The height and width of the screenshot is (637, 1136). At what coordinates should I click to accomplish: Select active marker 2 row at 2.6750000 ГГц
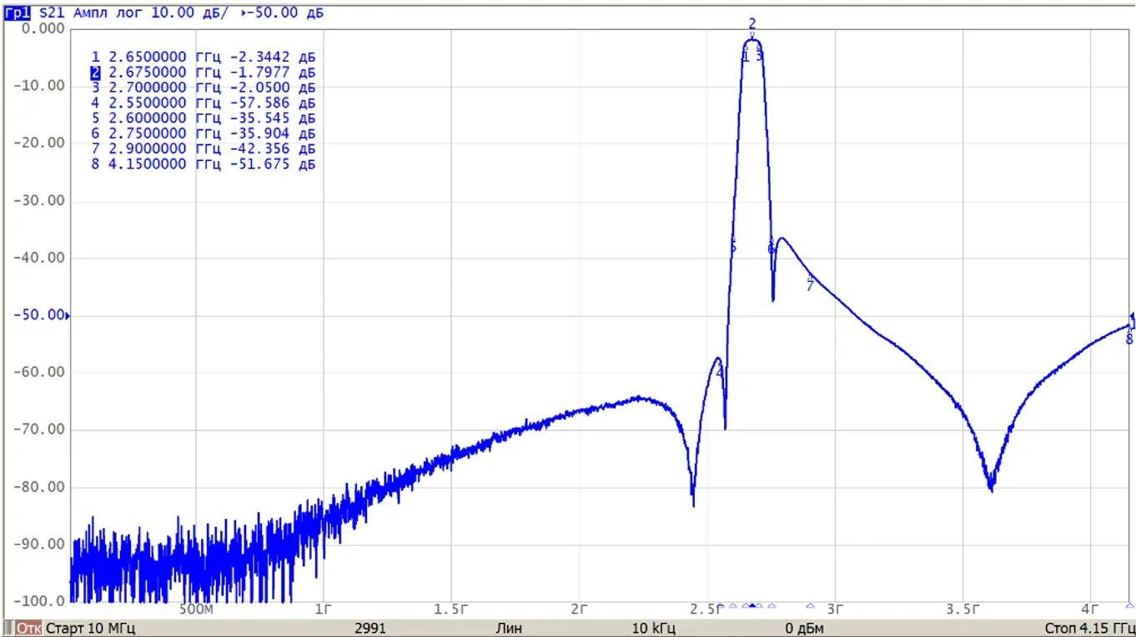click(204, 73)
